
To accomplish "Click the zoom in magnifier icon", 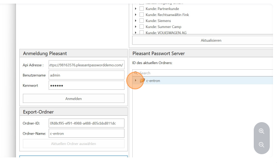I will coord(261,131).
